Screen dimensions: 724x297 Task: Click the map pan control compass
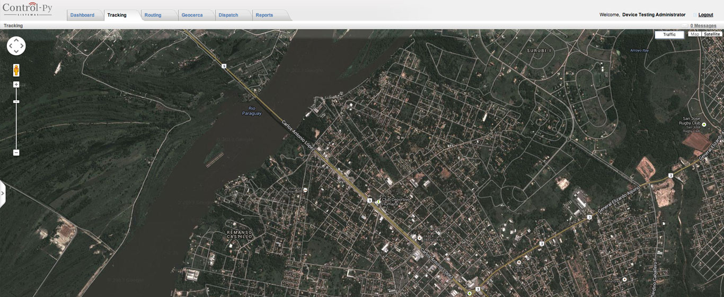pyautogui.click(x=16, y=46)
